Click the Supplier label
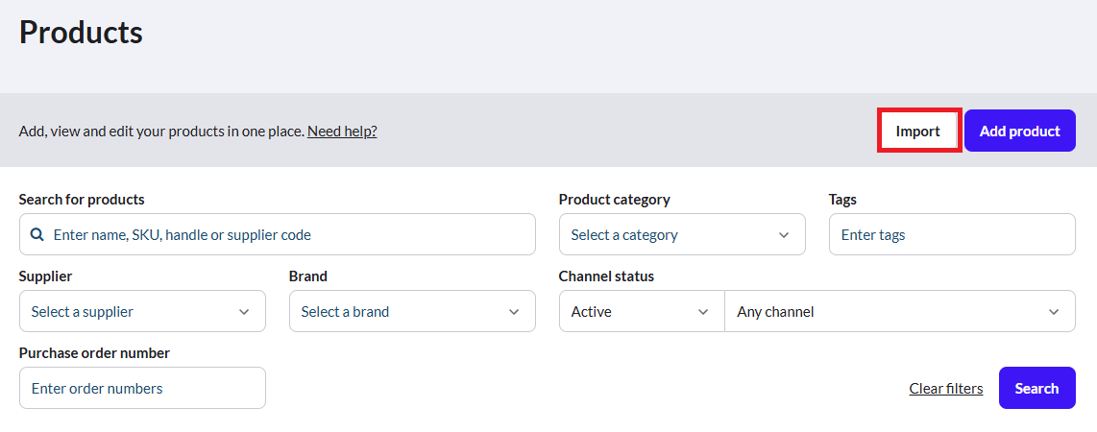The width and height of the screenshot is (1097, 432). click(x=45, y=276)
